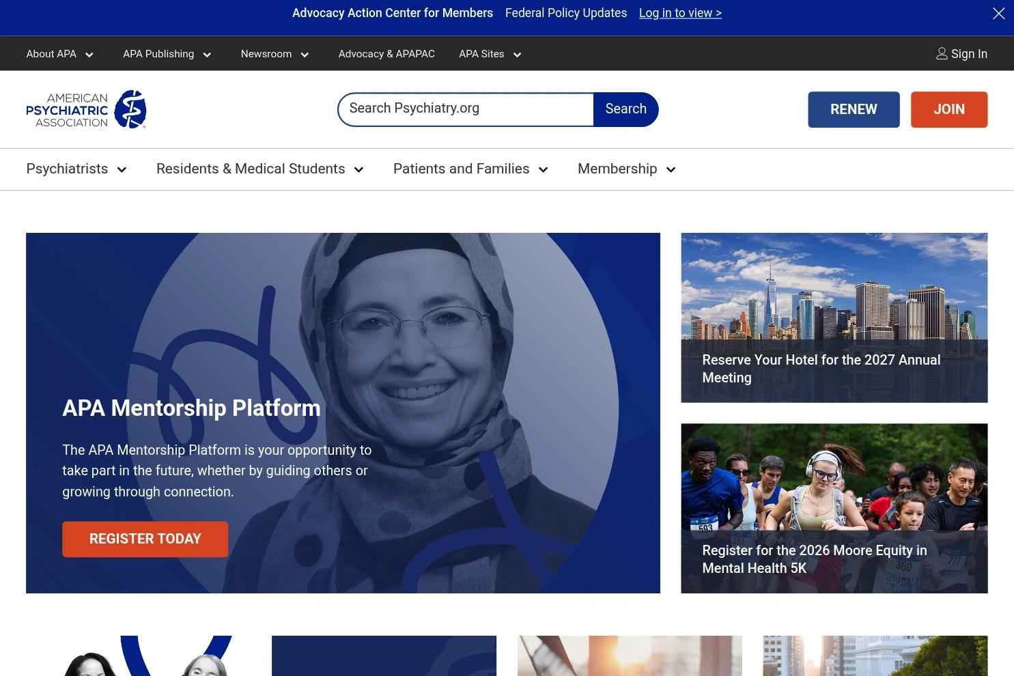The width and height of the screenshot is (1014, 676).
Task: Follow the Log in to view link
Action: (680, 13)
